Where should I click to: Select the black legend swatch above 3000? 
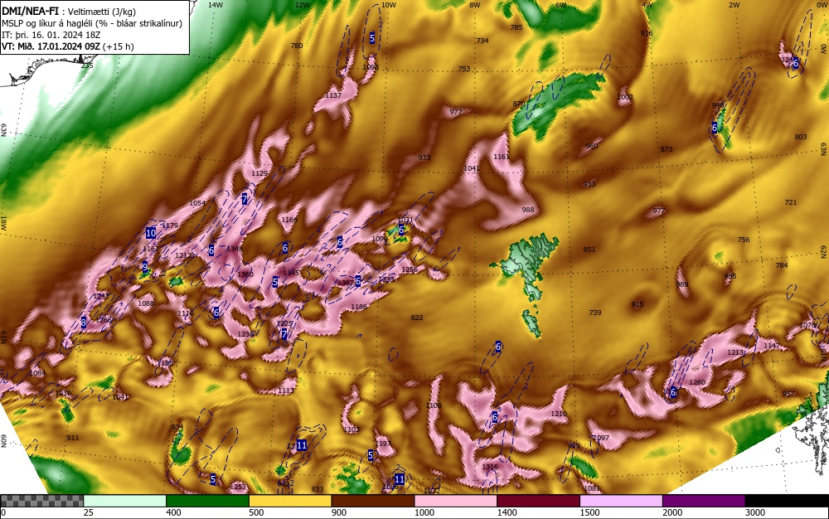coord(787,501)
